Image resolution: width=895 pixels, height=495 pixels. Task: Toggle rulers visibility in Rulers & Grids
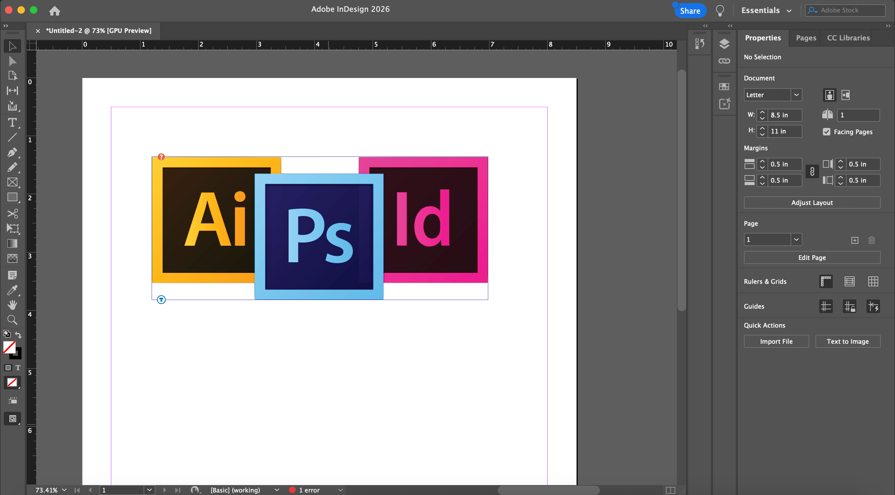[x=826, y=282]
